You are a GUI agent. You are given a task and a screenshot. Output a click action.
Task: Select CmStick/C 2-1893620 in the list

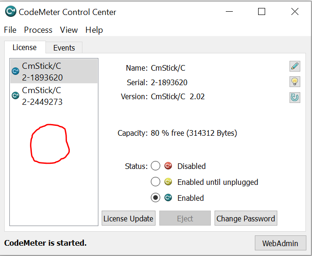coord(54,71)
